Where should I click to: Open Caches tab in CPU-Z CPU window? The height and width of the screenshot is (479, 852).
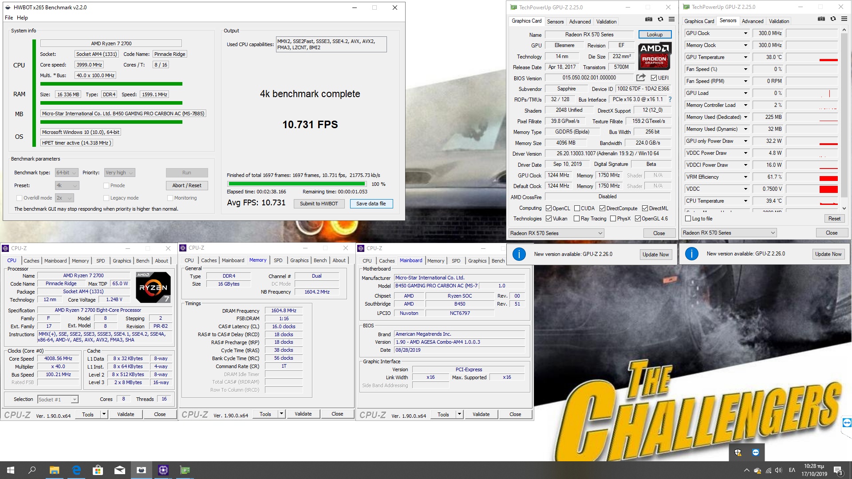click(32, 261)
